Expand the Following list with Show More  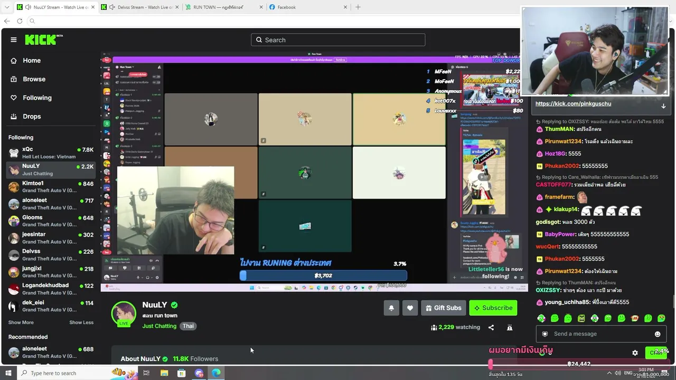21,322
